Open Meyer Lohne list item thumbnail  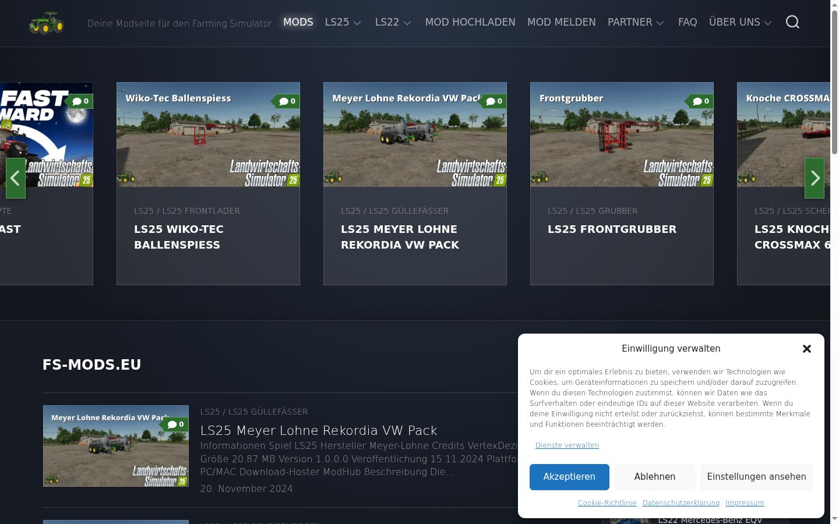click(116, 446)
